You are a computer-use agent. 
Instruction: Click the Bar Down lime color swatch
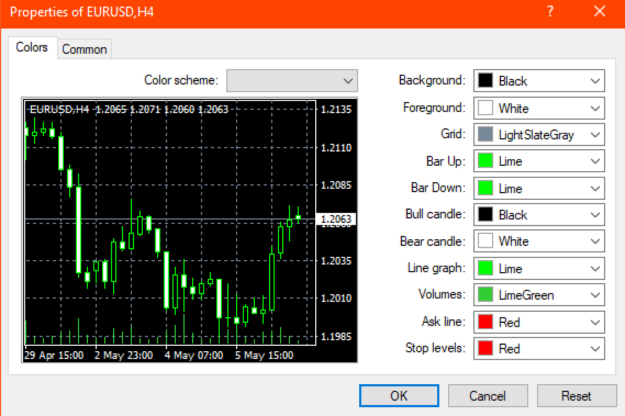(x=486, y=188)
